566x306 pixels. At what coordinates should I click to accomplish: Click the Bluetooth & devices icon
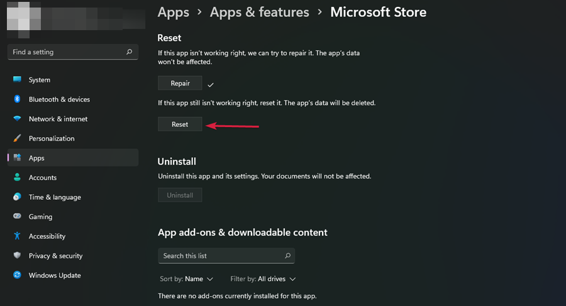click(x=17, y=99)
